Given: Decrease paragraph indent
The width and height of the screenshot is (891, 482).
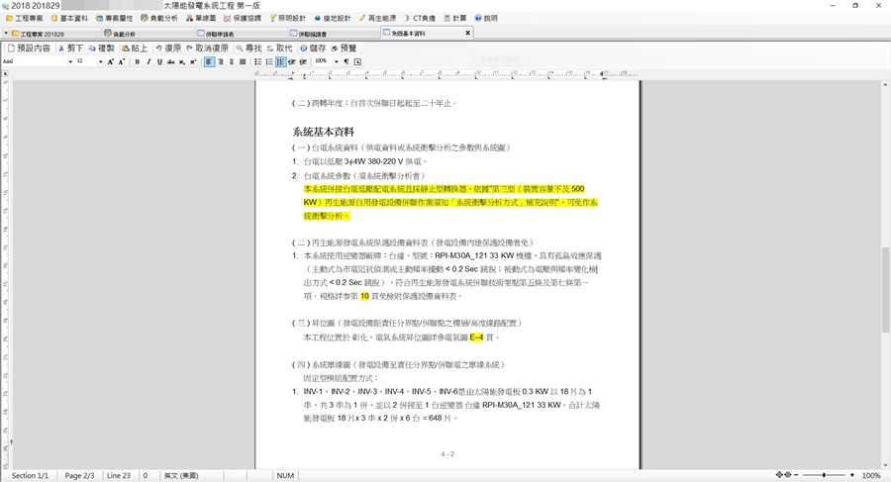Looking at the screenshot, I should click(x=291, y=62).
